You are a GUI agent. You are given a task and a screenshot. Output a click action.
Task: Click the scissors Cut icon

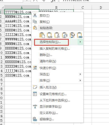pos(35,15)
